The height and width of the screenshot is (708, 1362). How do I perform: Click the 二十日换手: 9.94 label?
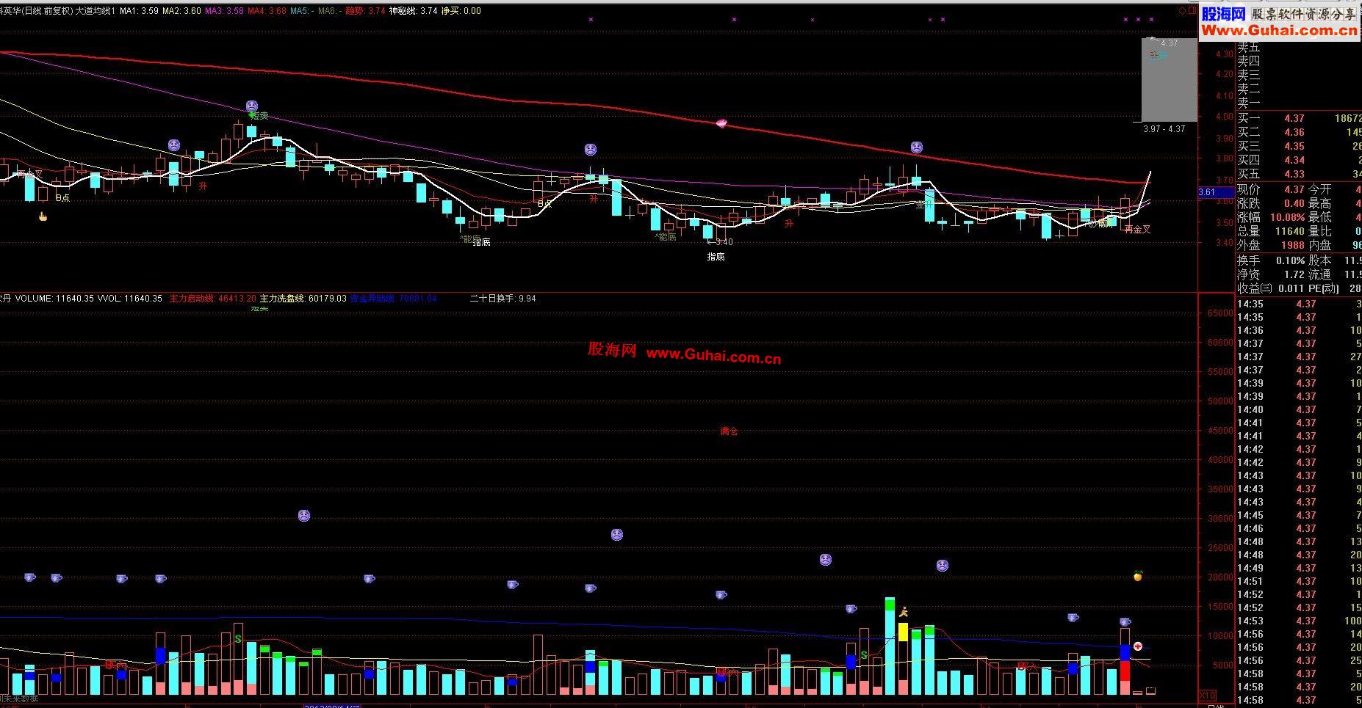(503, 299)
